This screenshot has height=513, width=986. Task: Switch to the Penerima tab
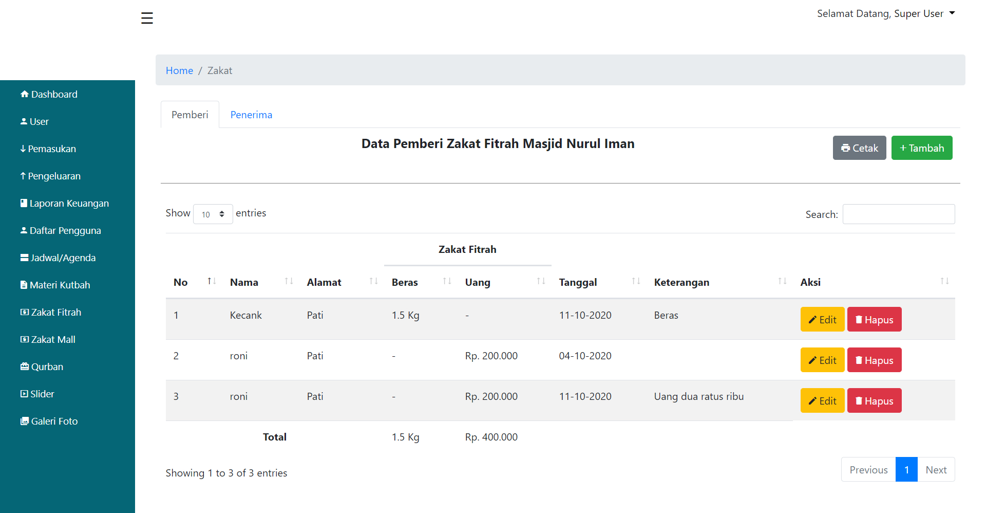click(x=251, y=115)
